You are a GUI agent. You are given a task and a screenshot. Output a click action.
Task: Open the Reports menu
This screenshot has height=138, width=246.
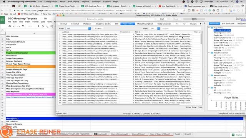click(x=85, y=2)
